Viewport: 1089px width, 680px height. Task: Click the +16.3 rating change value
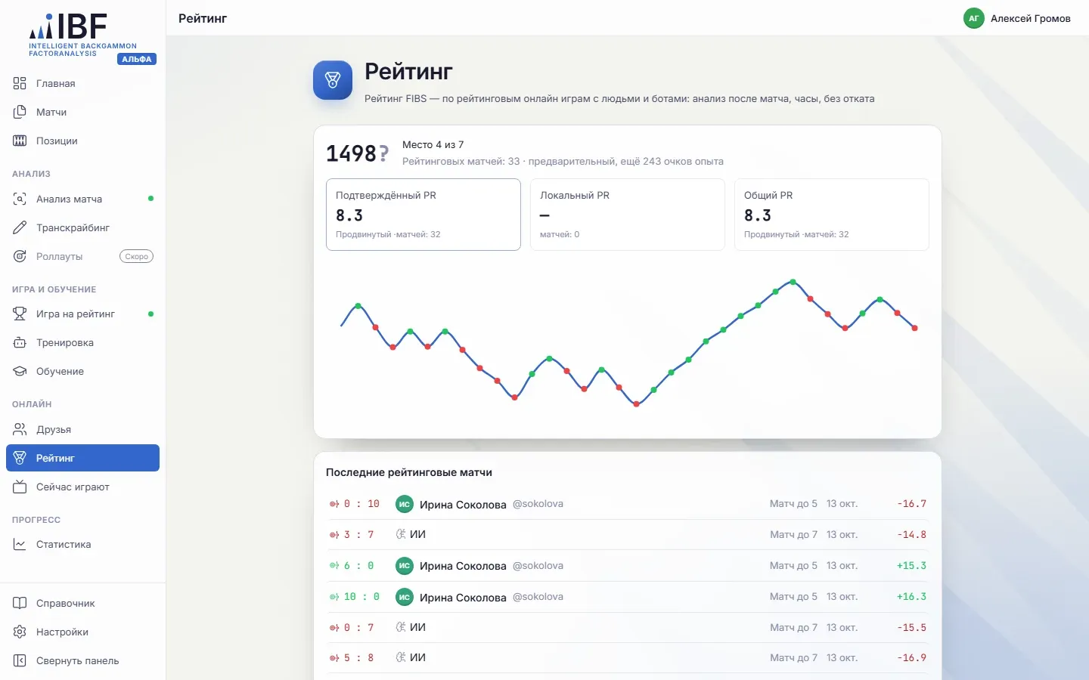911,597
